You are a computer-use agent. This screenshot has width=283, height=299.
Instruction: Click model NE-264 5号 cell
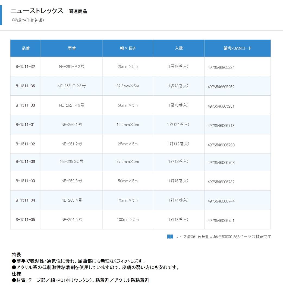click(x=72, y=220)
